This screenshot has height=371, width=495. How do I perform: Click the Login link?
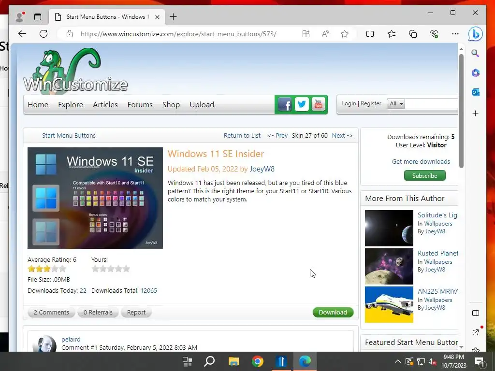349,103
